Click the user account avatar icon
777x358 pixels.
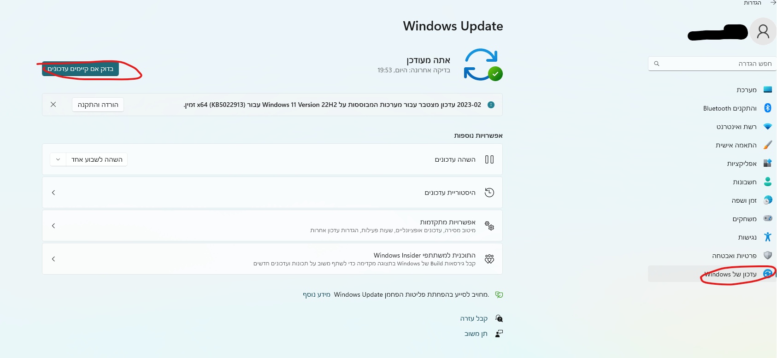[763, 31]
